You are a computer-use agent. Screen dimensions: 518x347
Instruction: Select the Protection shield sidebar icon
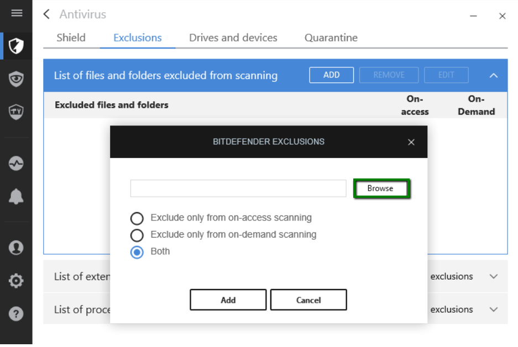16,46
